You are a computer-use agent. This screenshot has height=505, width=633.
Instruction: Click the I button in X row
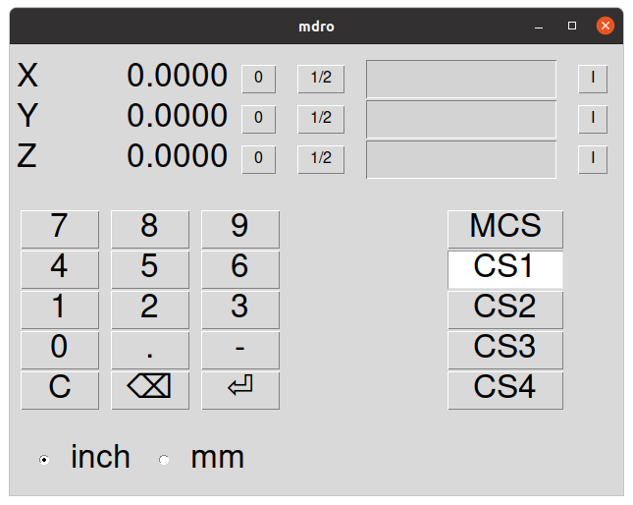(x=592, y=79)
